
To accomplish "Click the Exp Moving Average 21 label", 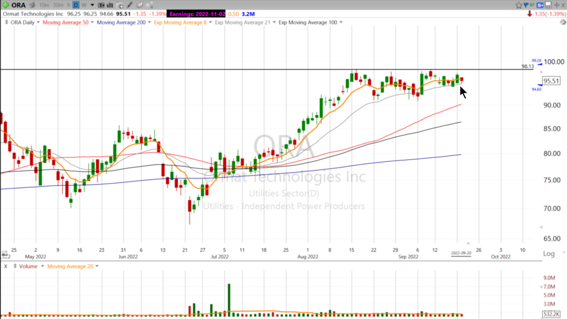I will (x=243, y=22).
